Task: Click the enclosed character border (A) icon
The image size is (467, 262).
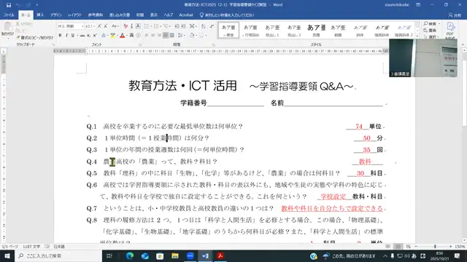Action: point(138,26)
